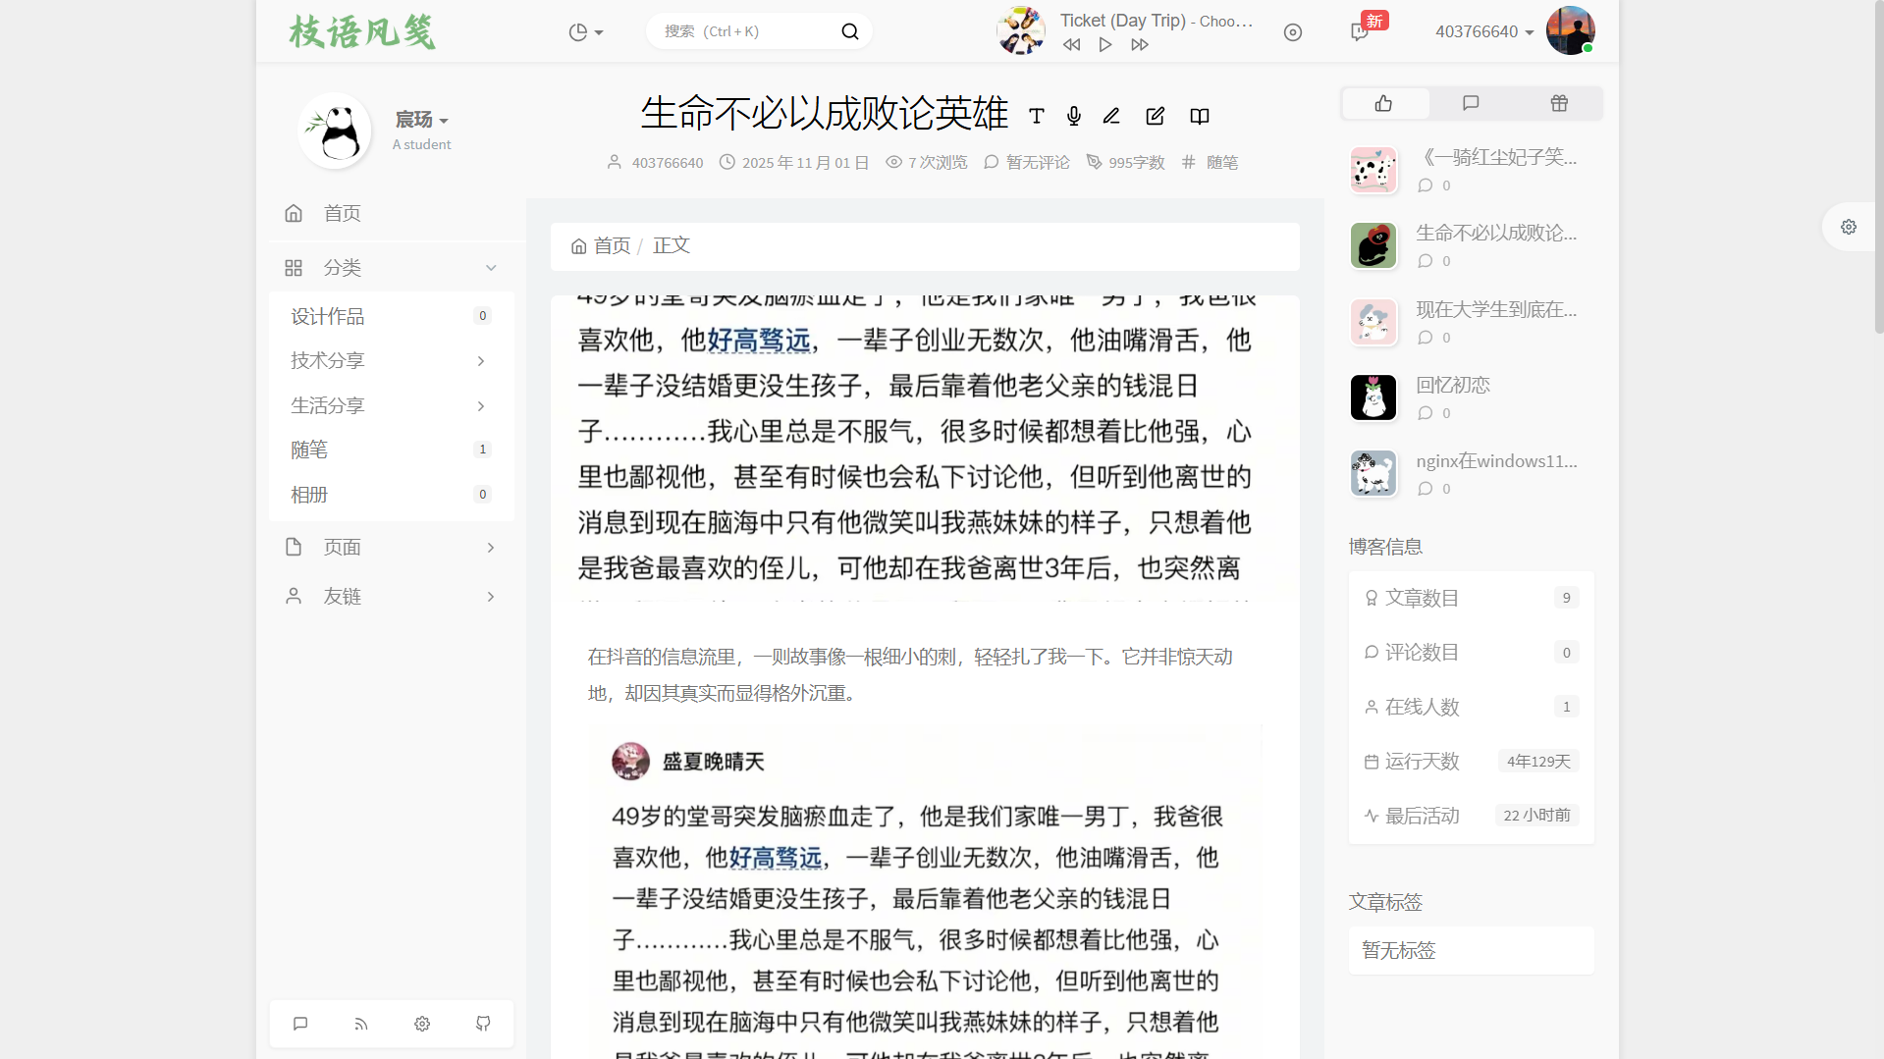The width and height of the screenshot is (1884, 1059).
Task: Expand the 技术分享 category chevron
Action: coord(480,360)
